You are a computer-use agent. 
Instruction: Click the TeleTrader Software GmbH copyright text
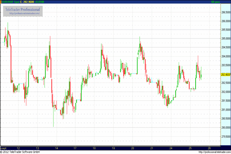(x=21, y=152)
